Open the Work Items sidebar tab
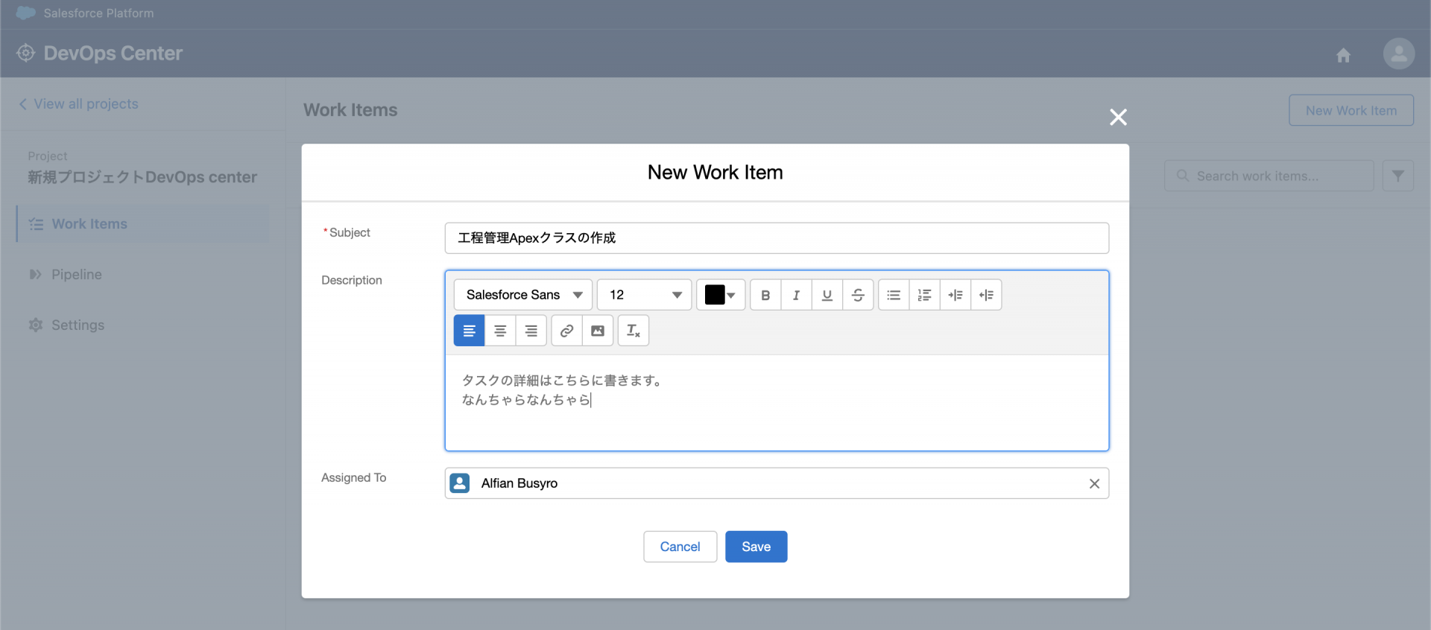This screenshot has height=630, width=1431. (x=143, y=224)
